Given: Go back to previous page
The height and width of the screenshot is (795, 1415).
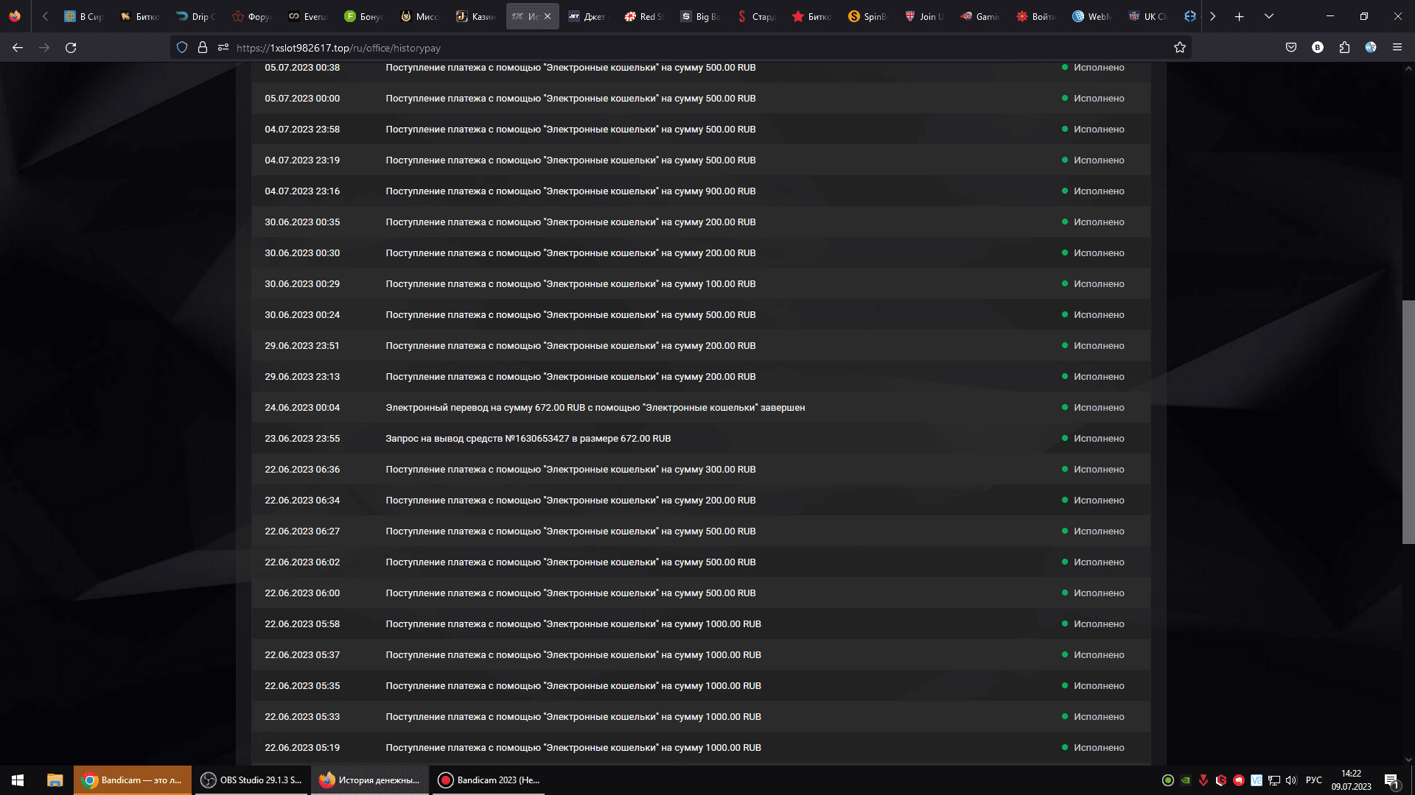Looking at the screenshot, I should click(18, 48).
